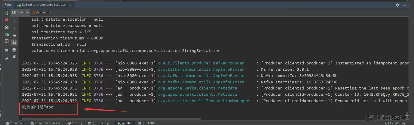Rerun the KafkaSpringbootApplication
414x125 pixels.
click(x=7, y=13)
